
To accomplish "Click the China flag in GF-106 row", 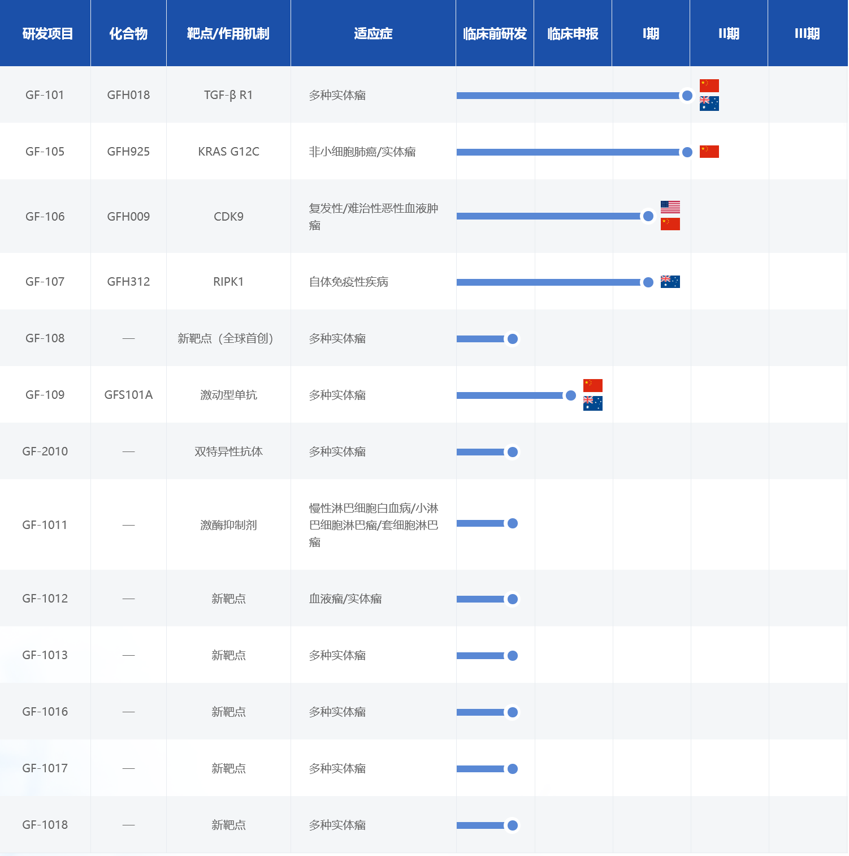I will point(670,224).
